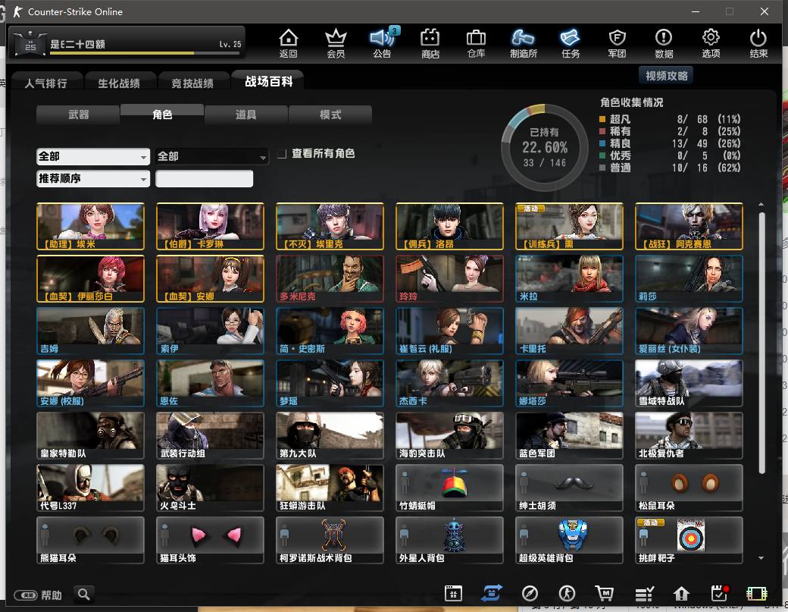This screenshot has width=788, height=612.
Task: Select the 【佣兵】洛昂 character card
Action: (x=449, y=226)
